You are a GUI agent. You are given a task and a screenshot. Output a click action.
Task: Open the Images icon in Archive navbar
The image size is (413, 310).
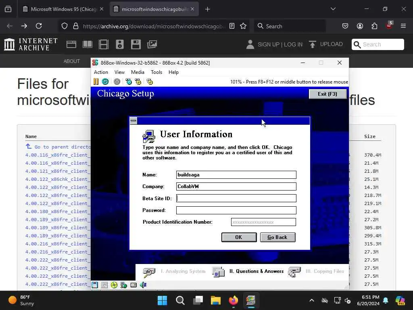(152, 44)
